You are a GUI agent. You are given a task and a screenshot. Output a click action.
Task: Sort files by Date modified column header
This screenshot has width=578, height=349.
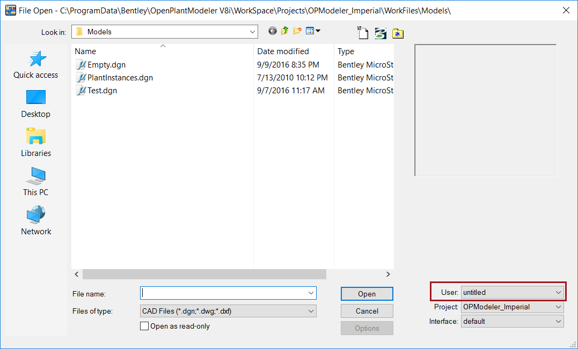[x=283, y=51]
